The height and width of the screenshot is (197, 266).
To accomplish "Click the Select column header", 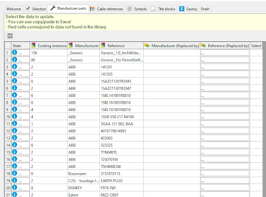I will click(x=256, y=46).
